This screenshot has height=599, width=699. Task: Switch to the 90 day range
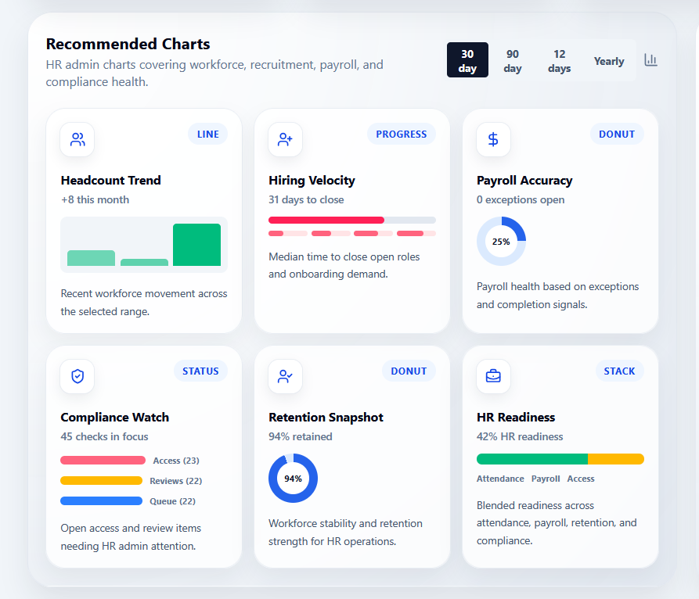[513, 61]
